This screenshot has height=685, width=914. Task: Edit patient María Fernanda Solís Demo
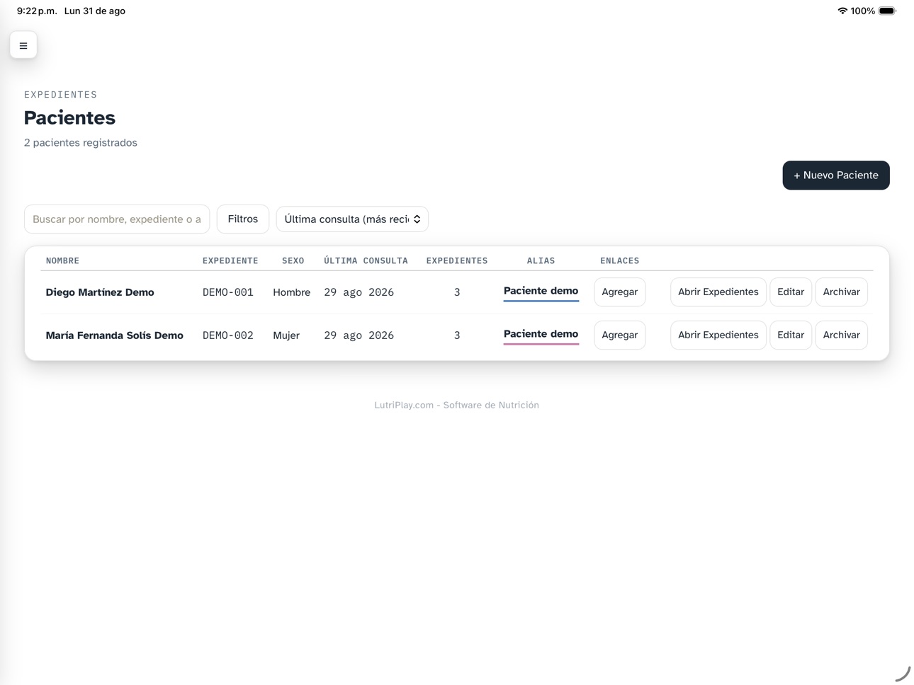pyautogui.click(x=791, y=335)
